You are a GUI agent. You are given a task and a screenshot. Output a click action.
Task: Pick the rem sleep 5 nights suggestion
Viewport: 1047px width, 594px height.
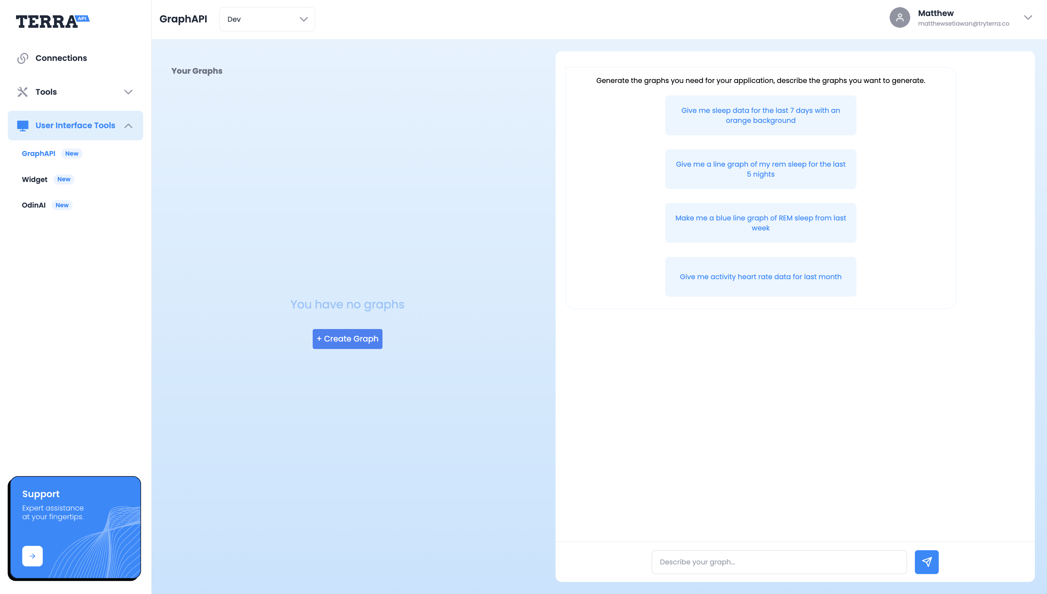(760, 169)
